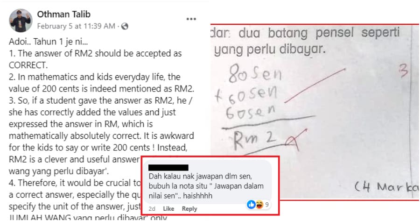
Task: Click the laughing haha reaction icon
Action: (259, 205)
